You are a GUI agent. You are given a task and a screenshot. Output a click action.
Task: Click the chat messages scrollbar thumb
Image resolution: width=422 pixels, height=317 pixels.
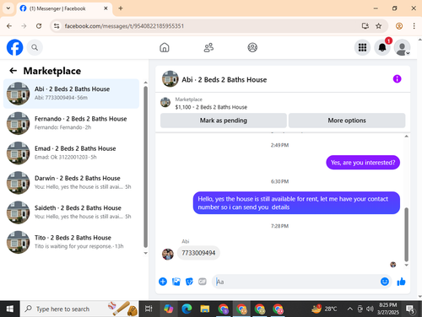(406, 234)
